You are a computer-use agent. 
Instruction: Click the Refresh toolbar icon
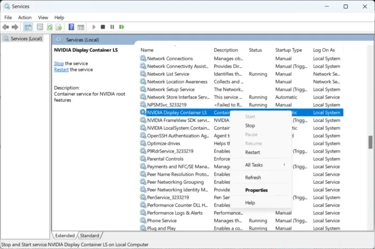pyautogui.click(x=50, y=27)
